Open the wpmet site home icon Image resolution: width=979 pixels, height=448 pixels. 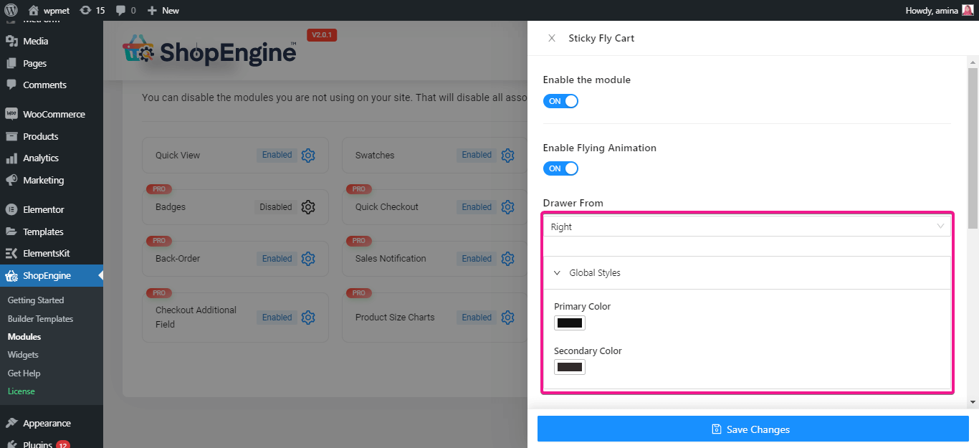coord(34,10)
